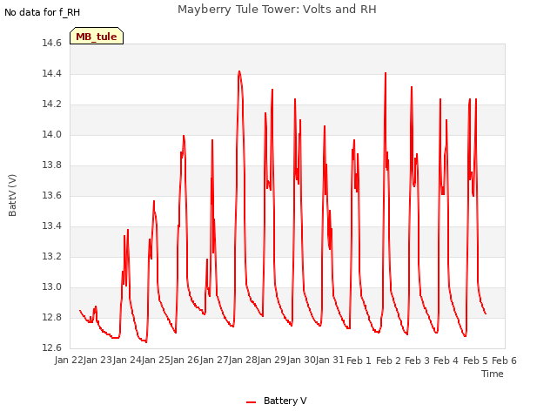Click the highest voltage peak near Jan 28
Image resolution: width=557 pixels, height=418 pixels.
(239, 71)
